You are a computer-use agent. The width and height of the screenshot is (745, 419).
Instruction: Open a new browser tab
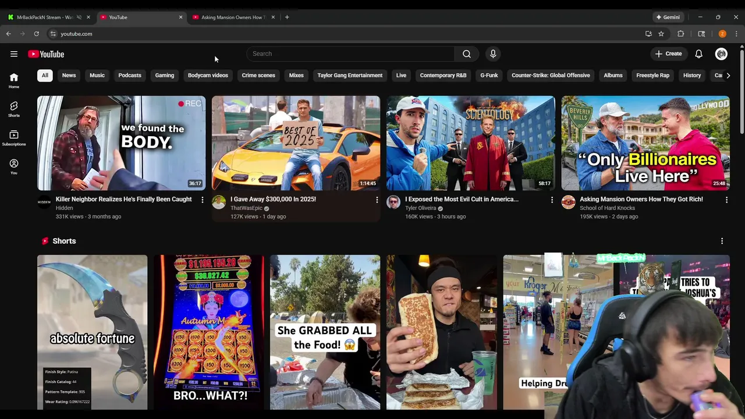coord(287,17)
